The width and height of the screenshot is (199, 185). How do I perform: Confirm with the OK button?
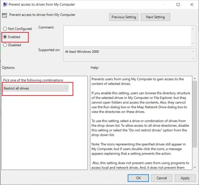pyautogui.click(x=138, y=178)
